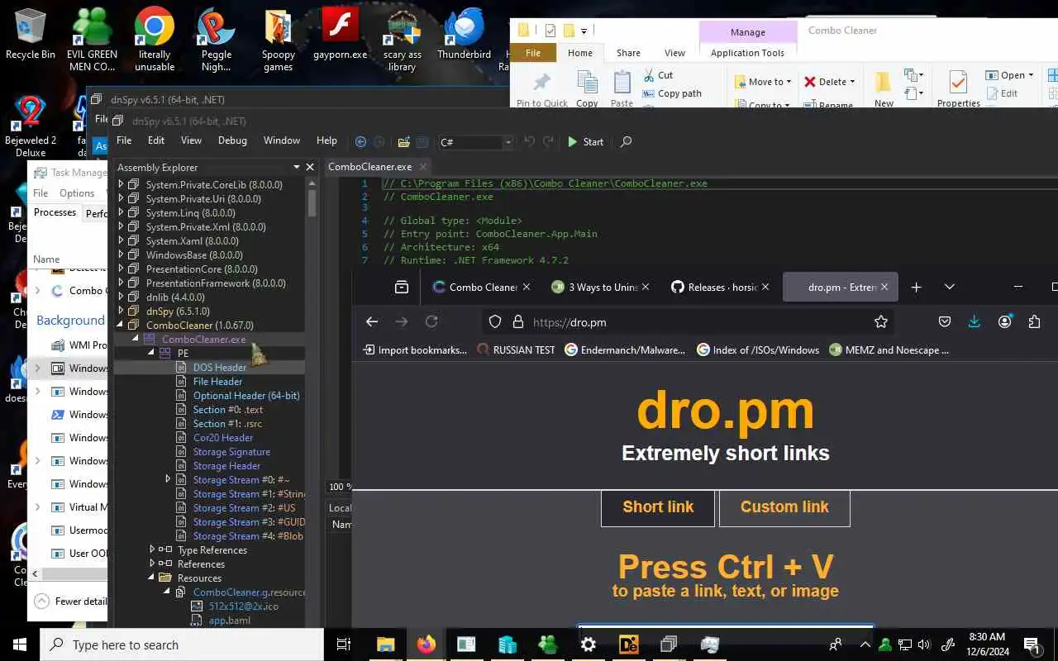Open dnSpy Debug menu
The width and height of the screenshot is (1058, 661).
pyautogui.click(x=232, y=140)
